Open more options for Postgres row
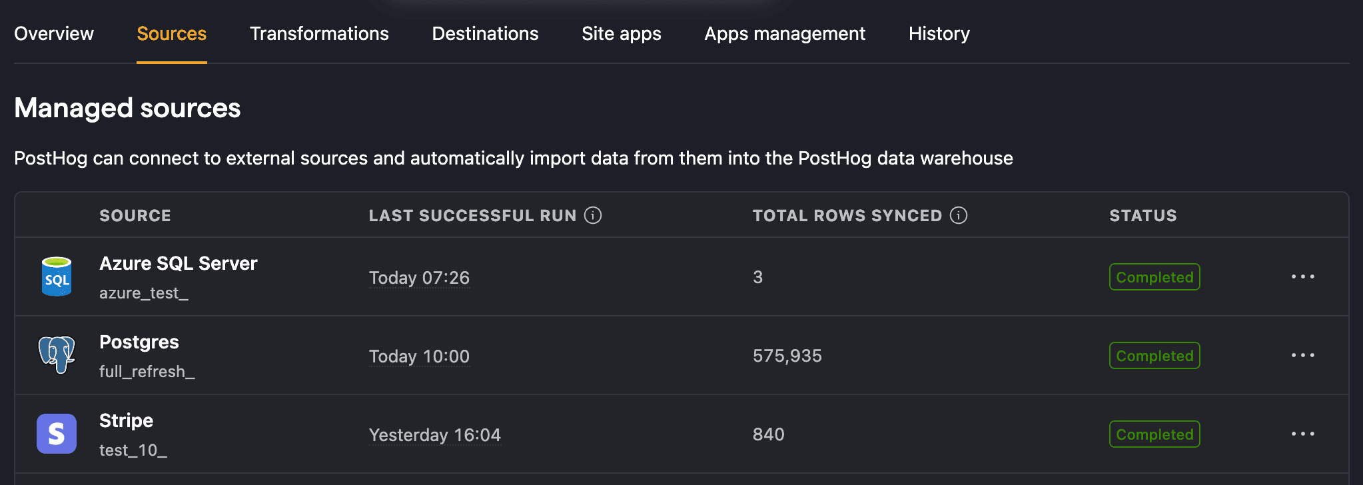 tap(1303, 355)
